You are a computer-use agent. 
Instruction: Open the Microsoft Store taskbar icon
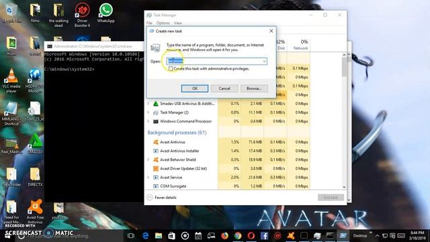point(172,236)
